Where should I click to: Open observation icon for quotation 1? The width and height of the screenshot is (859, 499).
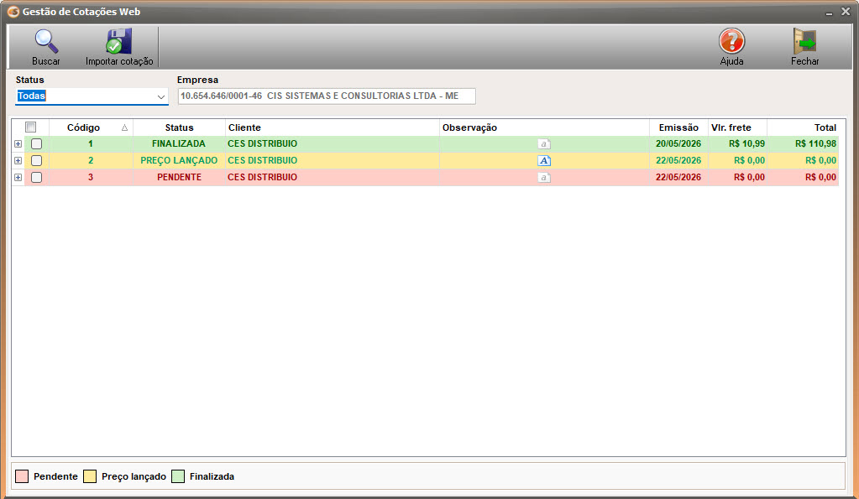(x=544, y=144)
